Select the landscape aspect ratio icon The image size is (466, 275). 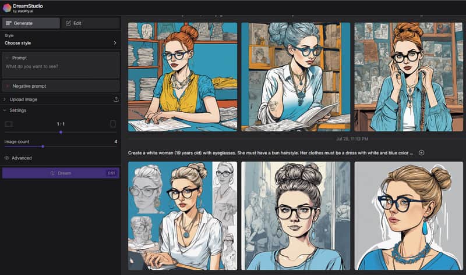[x=8, y=124]
